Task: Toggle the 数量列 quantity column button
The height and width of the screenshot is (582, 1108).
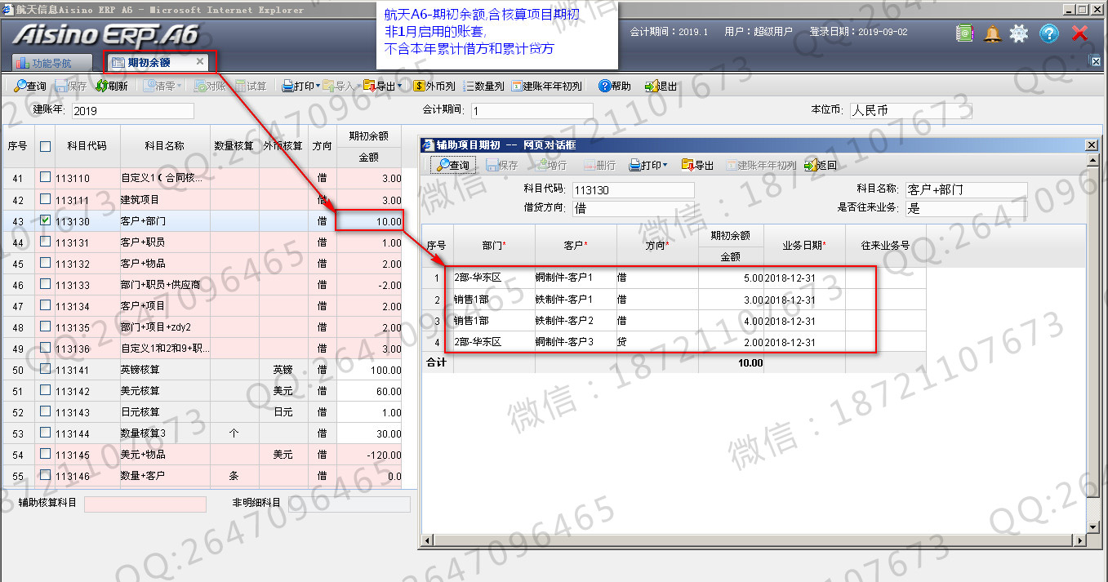Action: click(x=483, y=86)
